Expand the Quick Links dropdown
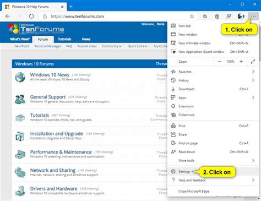The image size is (261, 201). [x=138, y=46]
